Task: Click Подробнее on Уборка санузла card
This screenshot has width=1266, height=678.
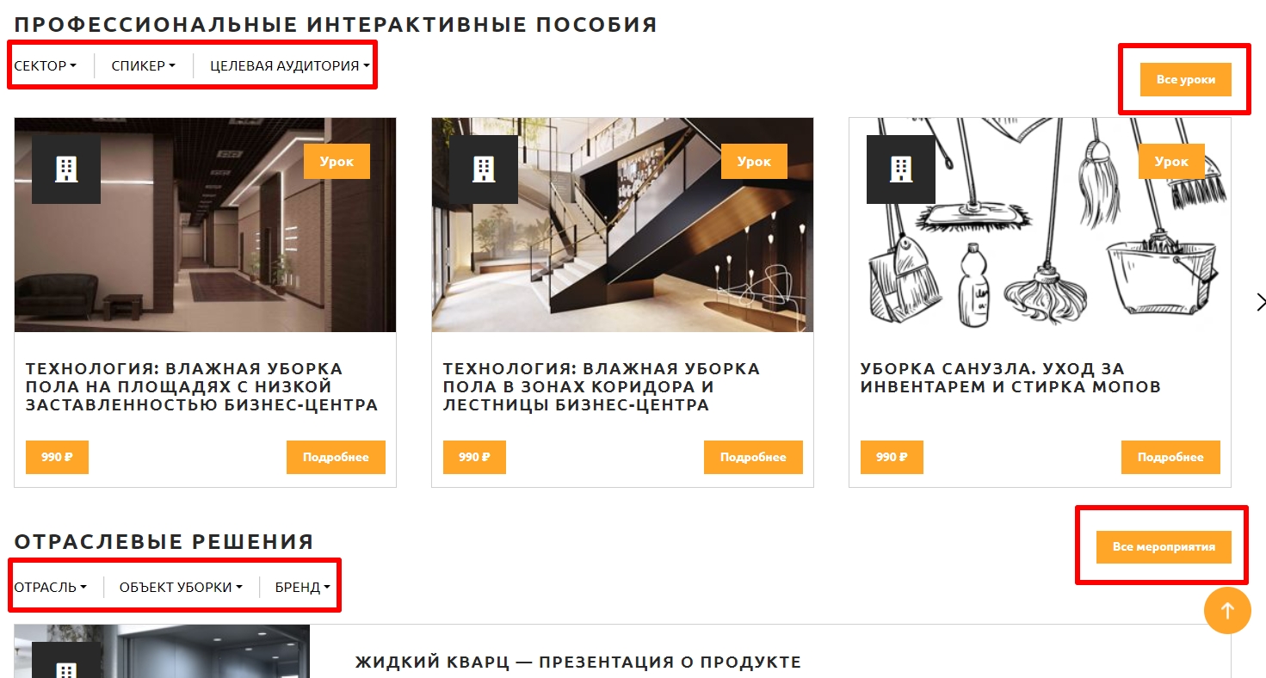Action: tap(1170, 457)
